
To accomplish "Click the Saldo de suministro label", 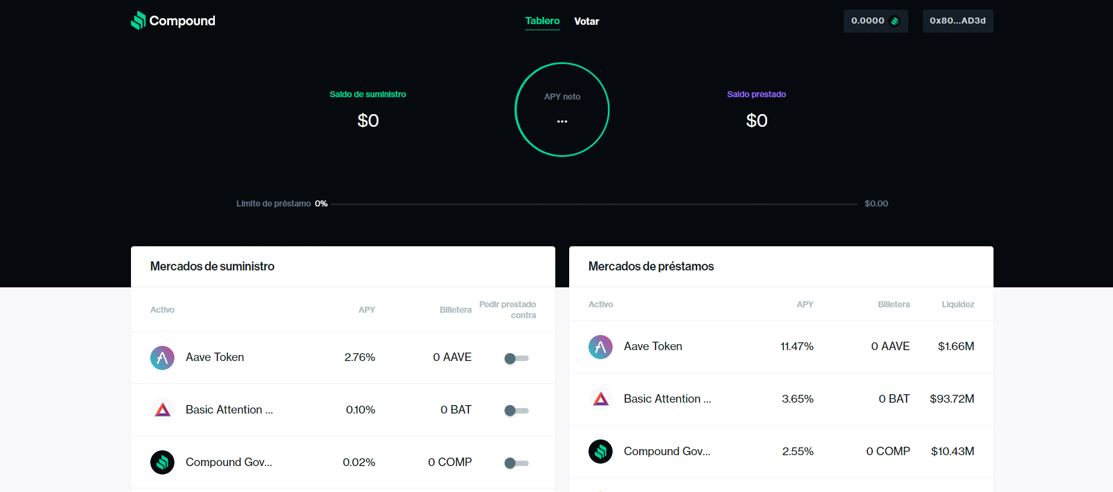I will tap(368, 94).
